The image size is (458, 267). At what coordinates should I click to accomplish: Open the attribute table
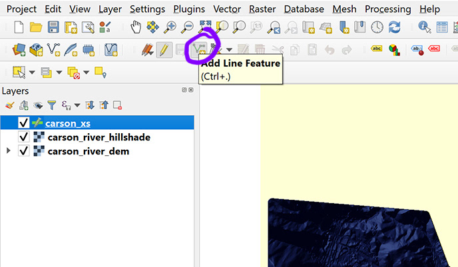(442, 27)
